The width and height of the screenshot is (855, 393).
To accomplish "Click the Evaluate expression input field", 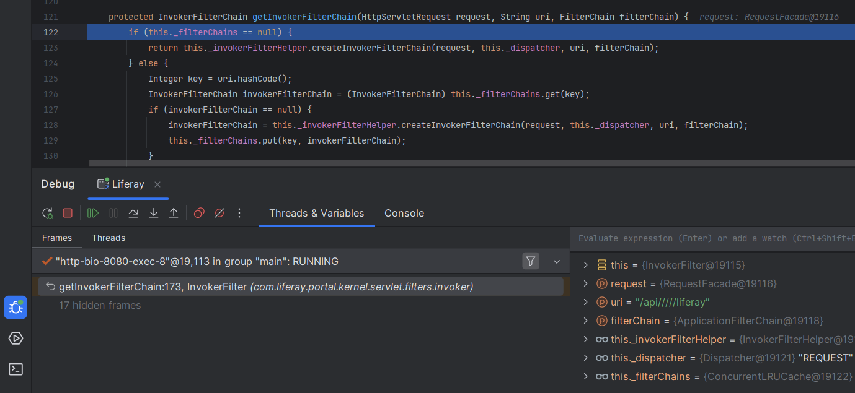I will click(x=713, y=238).
